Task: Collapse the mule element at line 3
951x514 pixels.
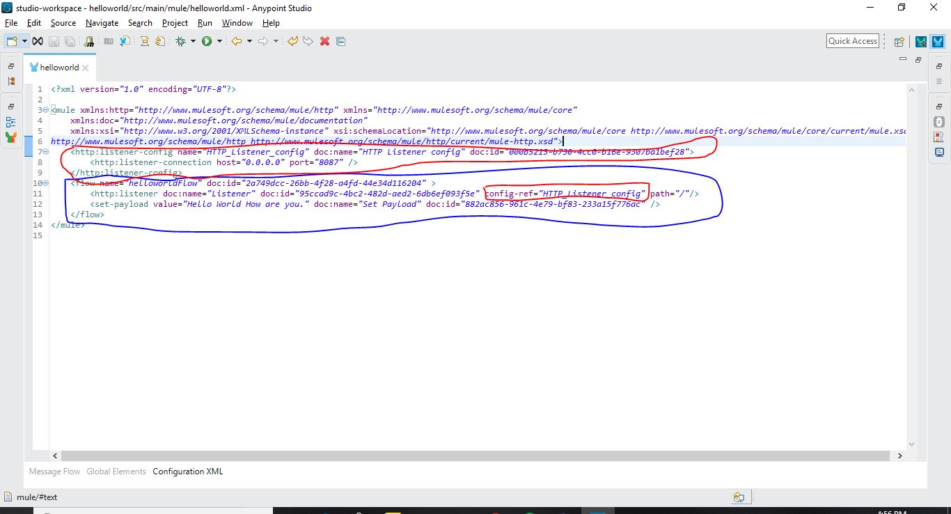Action: [45, 110]
